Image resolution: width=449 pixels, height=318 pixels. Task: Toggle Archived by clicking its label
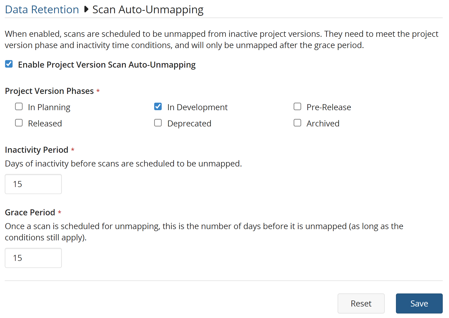(x=323, y=123)
